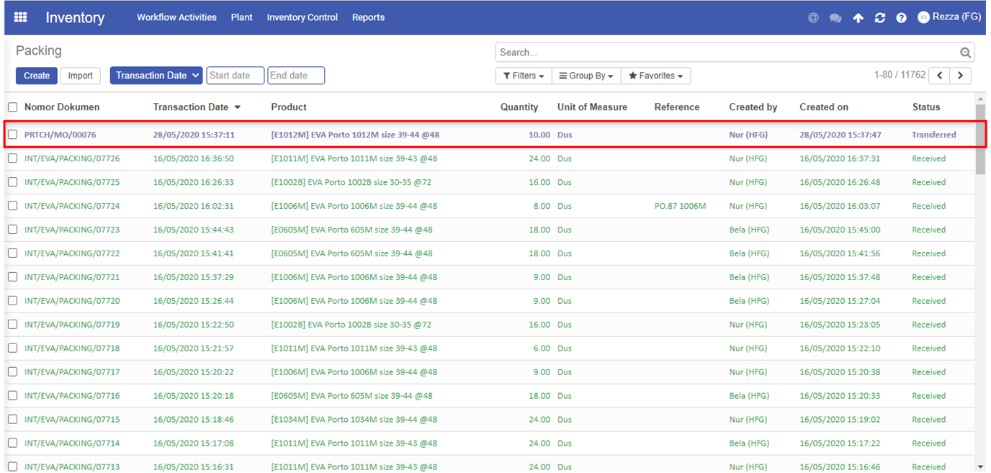This screenshot has height=473, width=991.
Task: Go to next page with right chevron
Action: tap(961, 76)
